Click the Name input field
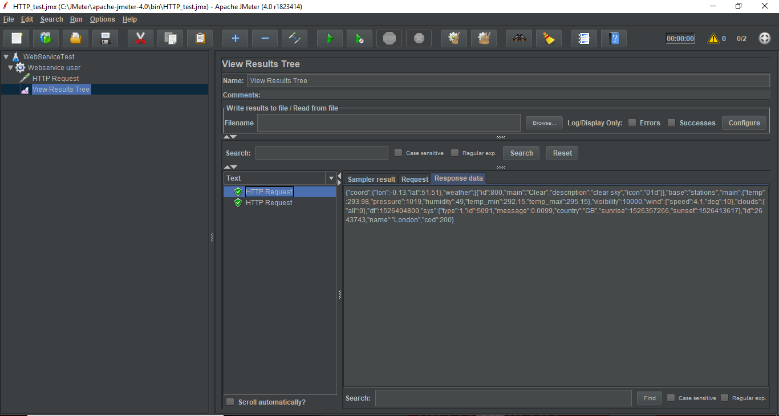This screenshot has height=416, width=779. coord(508,81)
